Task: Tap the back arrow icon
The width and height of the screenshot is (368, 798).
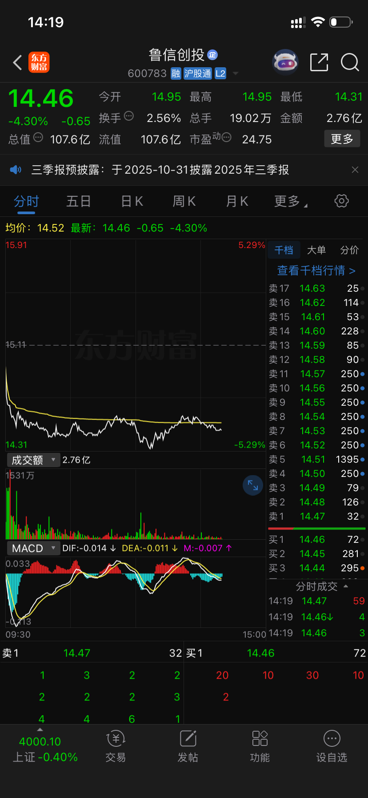Action: [18, 63]
